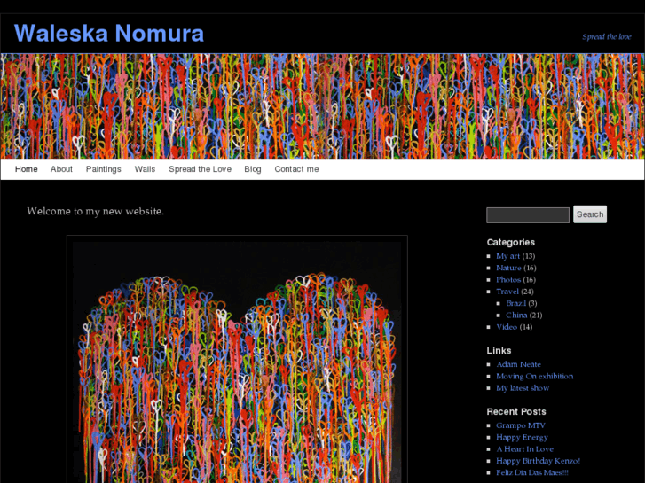
Task: Visit the My latest show link
Action: [523, 388]
